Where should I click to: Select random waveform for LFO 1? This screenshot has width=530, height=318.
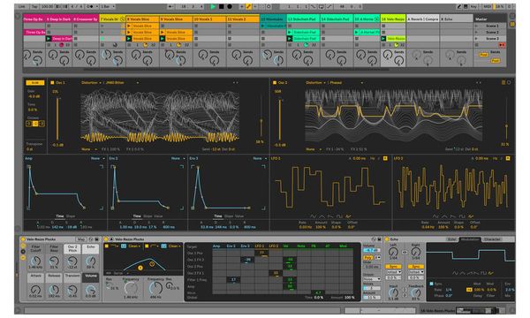click(348, 216)
